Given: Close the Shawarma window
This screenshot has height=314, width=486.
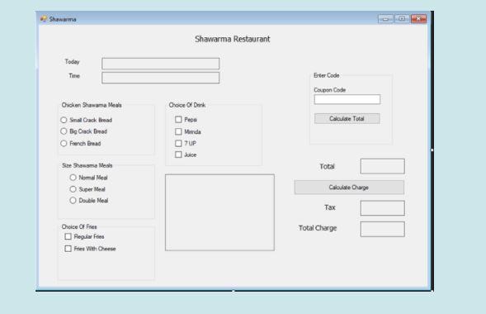Looking at the screenshot, I should 418,19.
